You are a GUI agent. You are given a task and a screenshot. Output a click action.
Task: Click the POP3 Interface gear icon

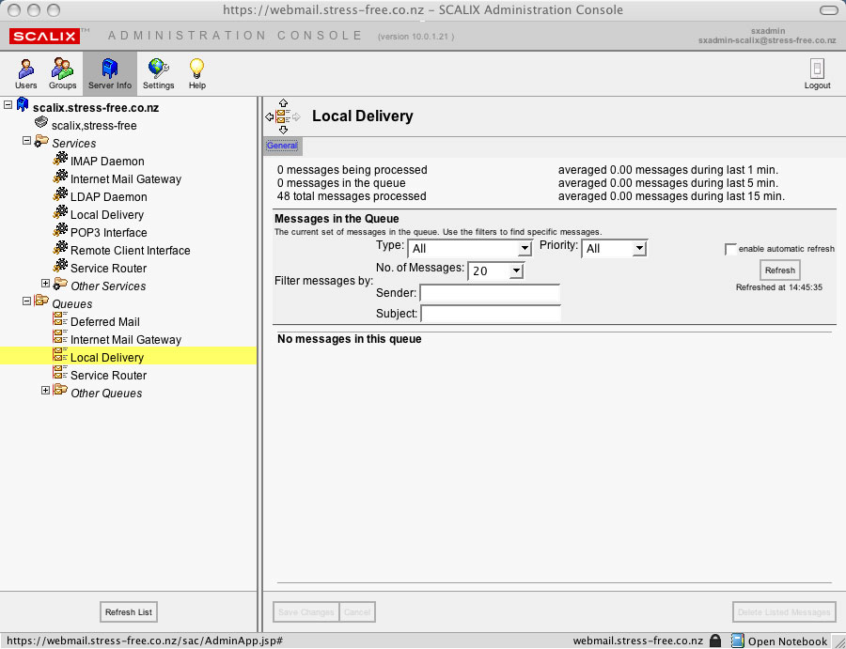(60, 230)
